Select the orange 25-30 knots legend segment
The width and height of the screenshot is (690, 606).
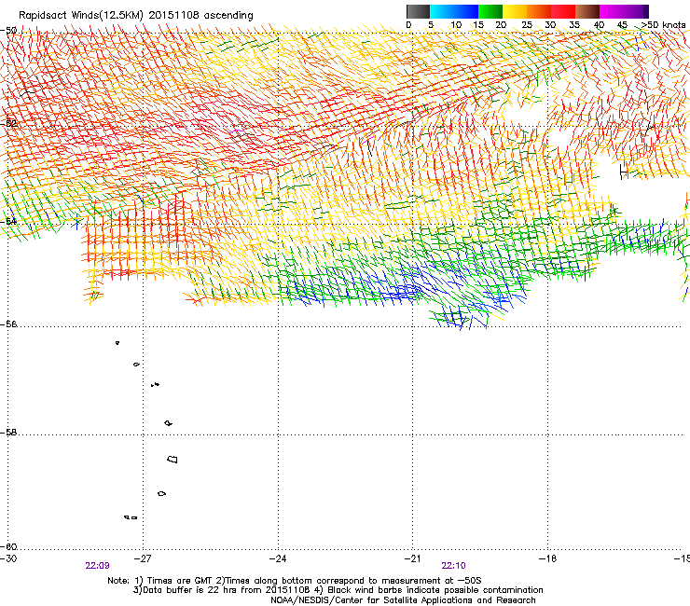click(x=539, y=11)
